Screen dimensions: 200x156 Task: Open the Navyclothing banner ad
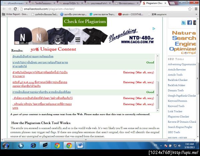click(84, 36)
